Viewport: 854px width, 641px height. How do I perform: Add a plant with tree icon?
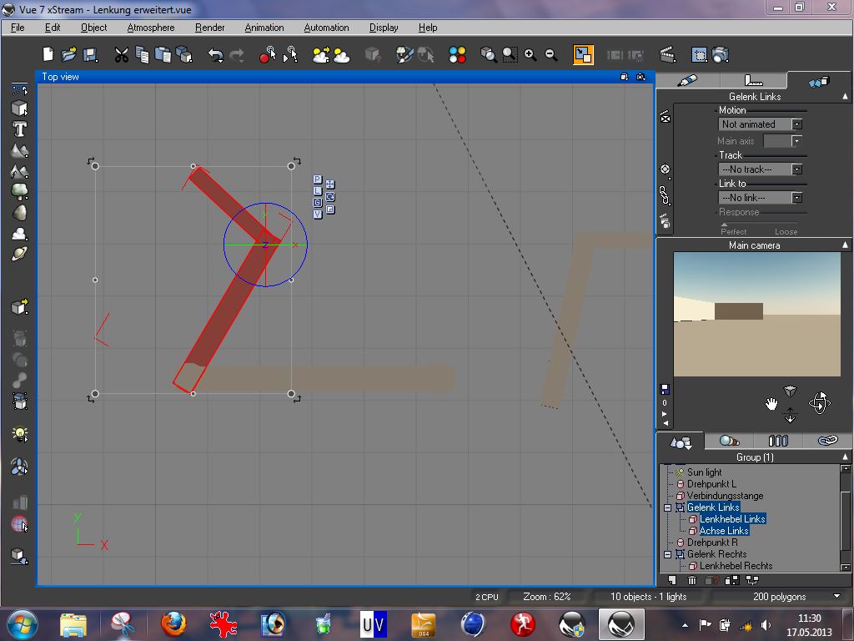point(20,191)
